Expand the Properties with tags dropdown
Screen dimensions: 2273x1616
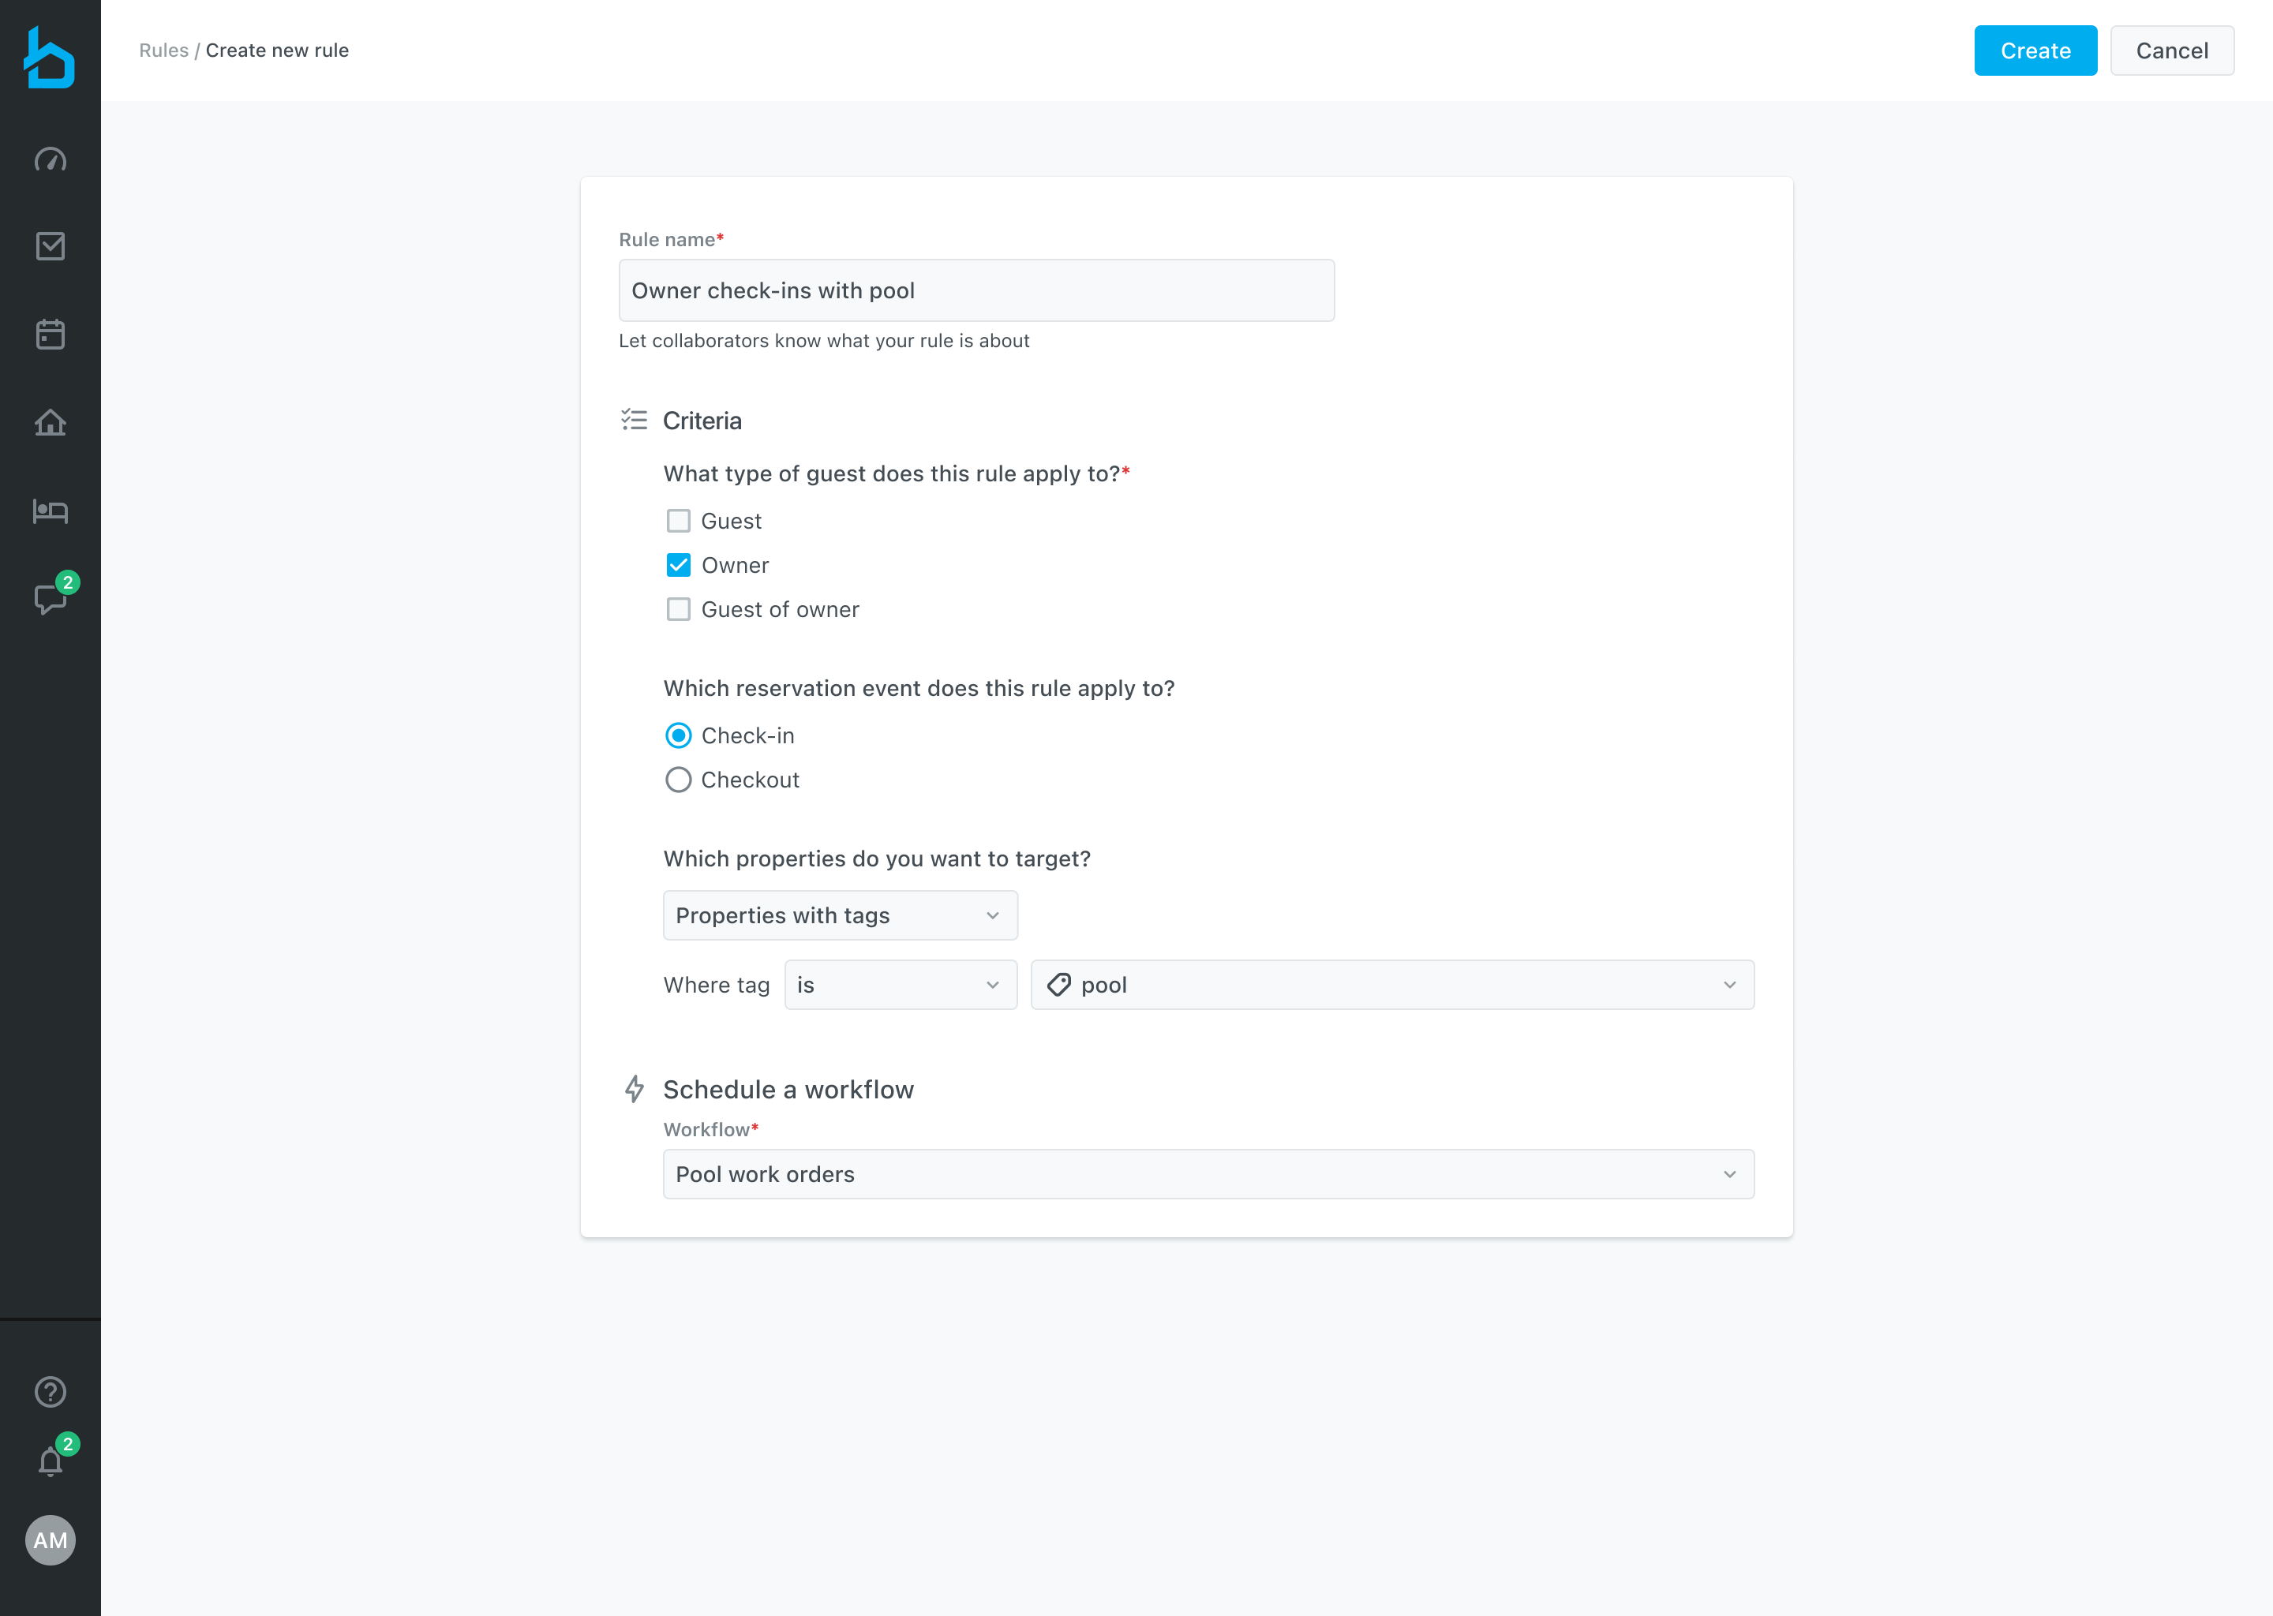(x=840, y=915)
